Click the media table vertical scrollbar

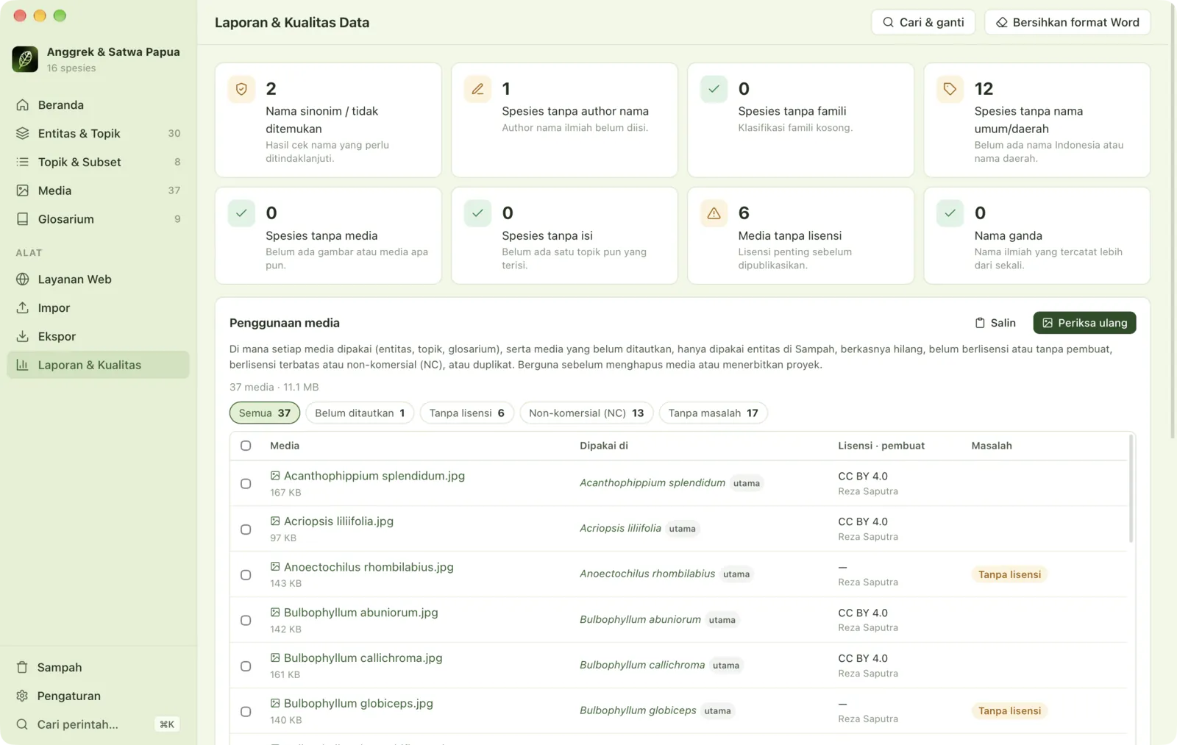[1131, 489]
